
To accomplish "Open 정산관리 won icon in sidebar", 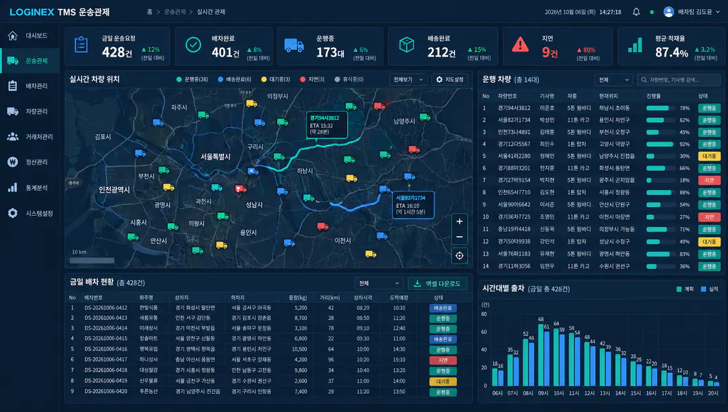I will click(13, 162).
